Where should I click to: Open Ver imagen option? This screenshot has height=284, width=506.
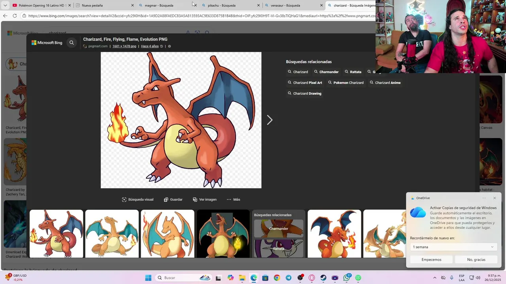click(204, 200)
